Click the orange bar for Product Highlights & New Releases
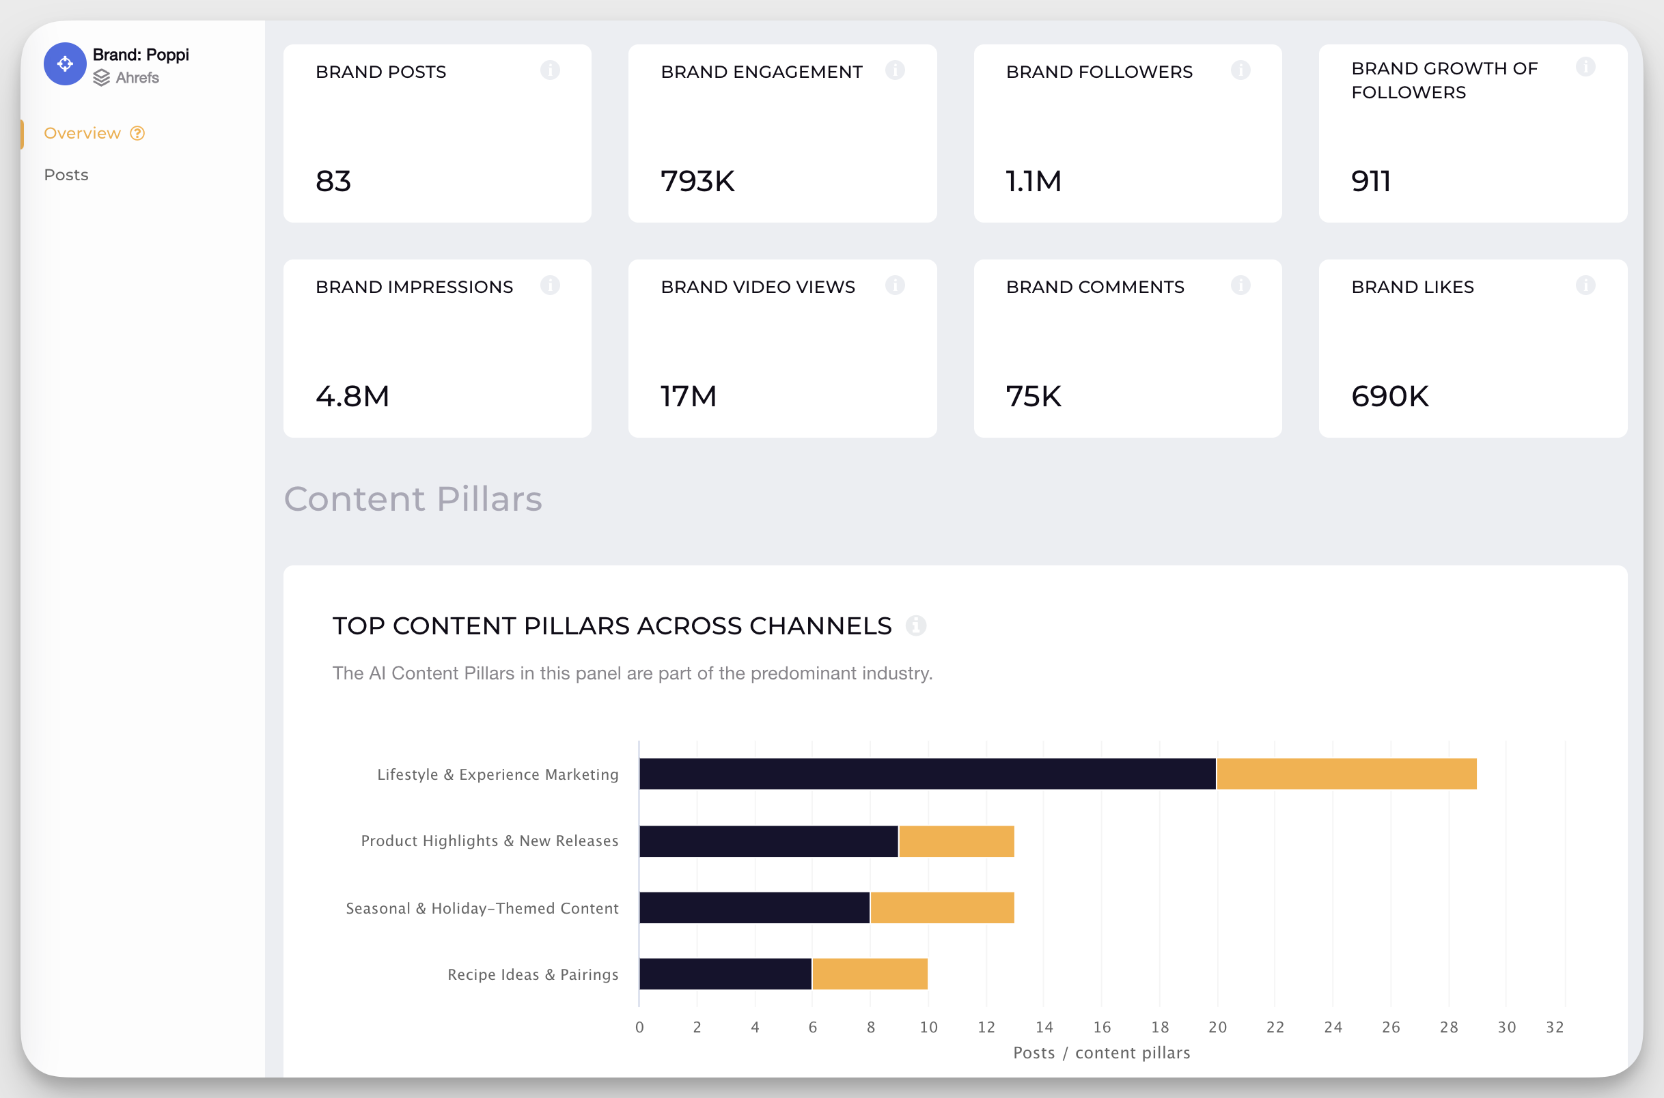Screen dimensions: 1664x1098 (x=956, y=841)
